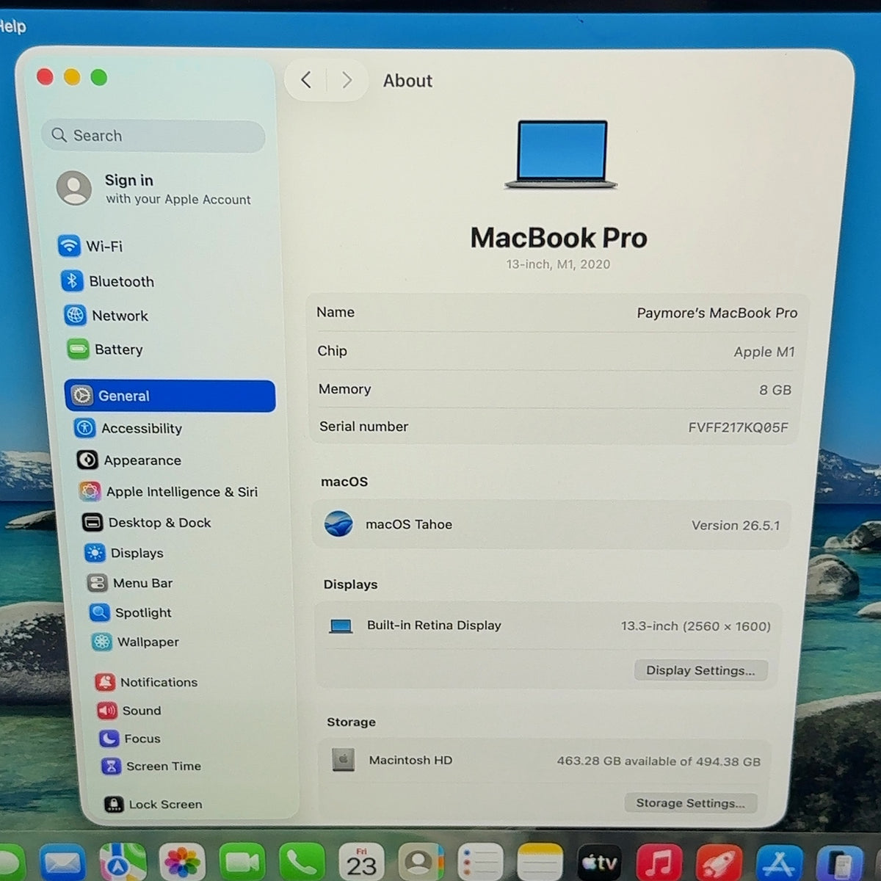881x881 pixels.
Task: Click the Apple M1 chip value
Action: tap(764, 352)
